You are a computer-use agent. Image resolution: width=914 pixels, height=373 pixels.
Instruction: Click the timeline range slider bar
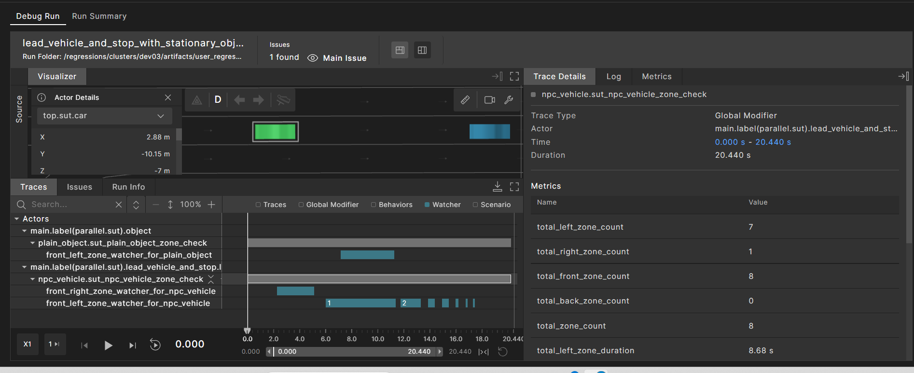pyautogui.click(x=355, y=351)
